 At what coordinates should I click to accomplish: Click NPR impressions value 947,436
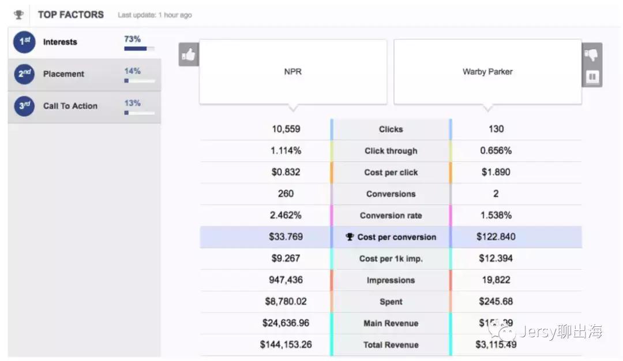[x=286, y=280]
